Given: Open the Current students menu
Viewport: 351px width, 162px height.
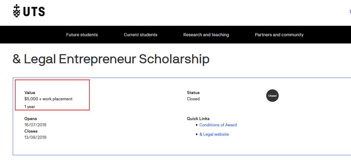Looking at the screenshot, I should 141,35.
